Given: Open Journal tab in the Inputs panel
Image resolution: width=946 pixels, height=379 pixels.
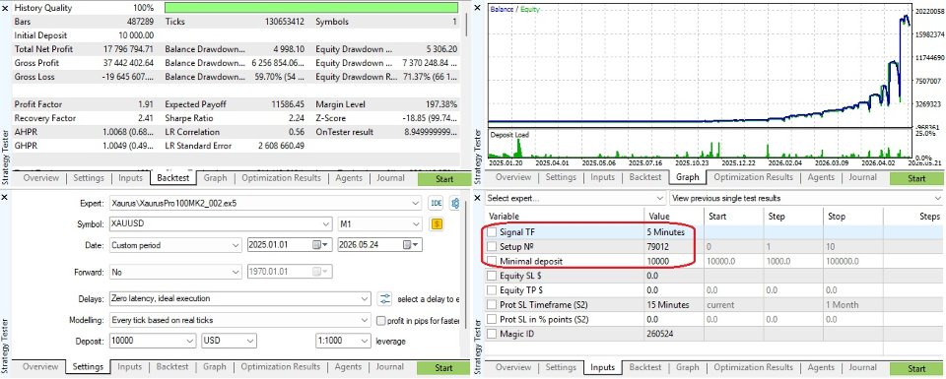Looking at the screenshot, I should coord(862,367).
